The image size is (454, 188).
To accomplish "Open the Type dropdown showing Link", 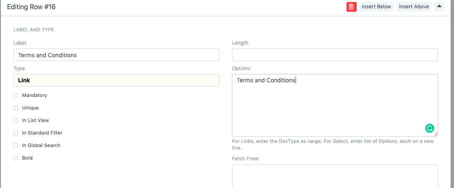I will pyautogui.click(x=116, y=80).
